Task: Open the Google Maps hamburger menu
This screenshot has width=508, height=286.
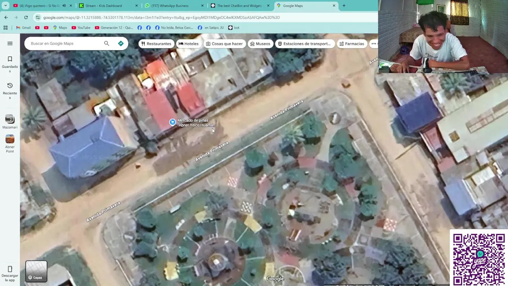Action: 10,43
